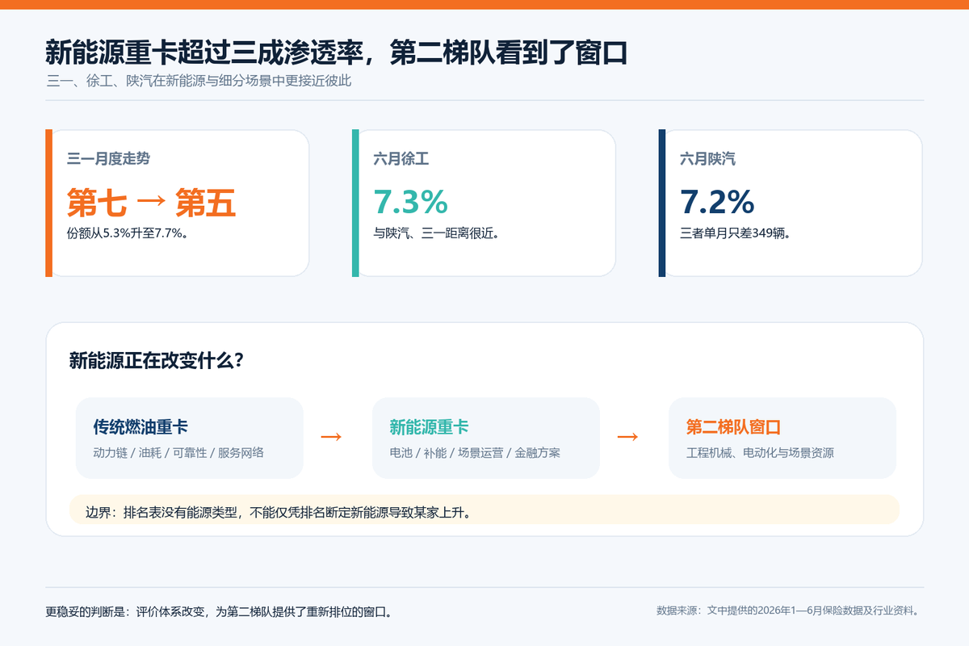Click the note 与陕汽、三一距离很近。
The image size is (969, 646).
click(x=436, y=234)
